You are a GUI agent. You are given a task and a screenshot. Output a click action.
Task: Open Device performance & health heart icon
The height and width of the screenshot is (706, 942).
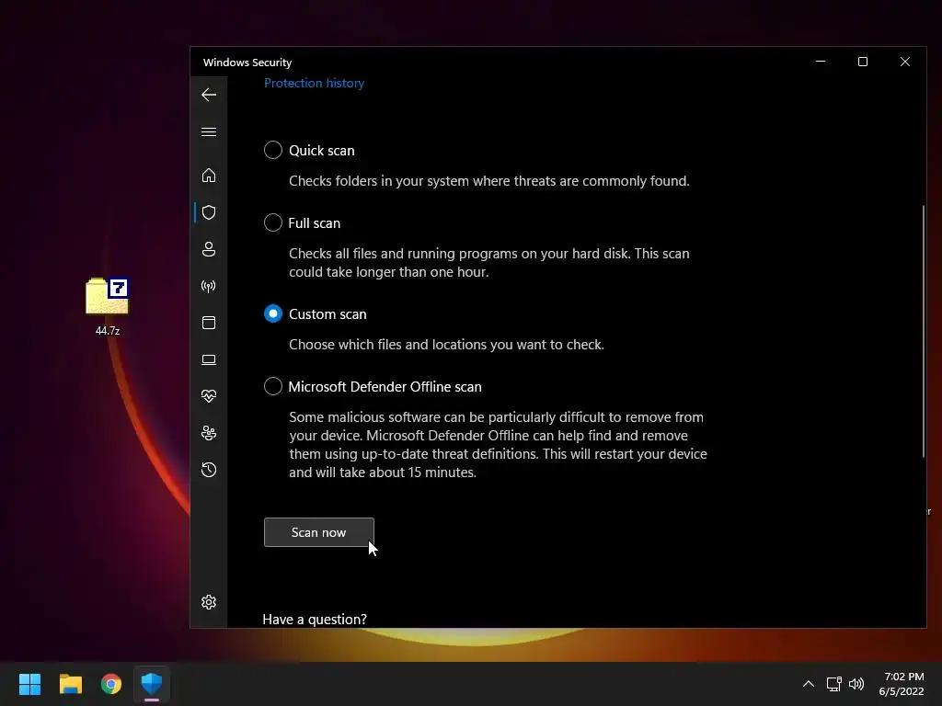point(209,396)
